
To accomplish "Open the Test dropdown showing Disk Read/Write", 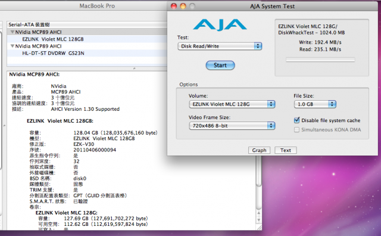I will pyautogui.click(x=220, y=46).
